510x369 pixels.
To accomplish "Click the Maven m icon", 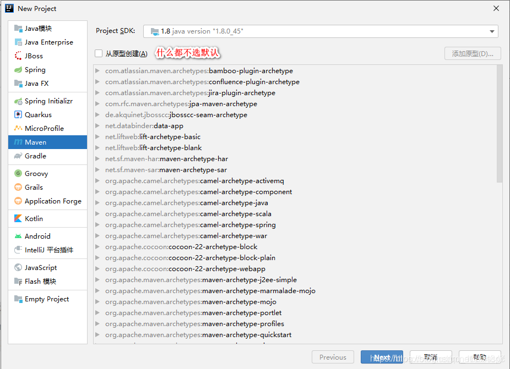I will (x=18, y=142).
